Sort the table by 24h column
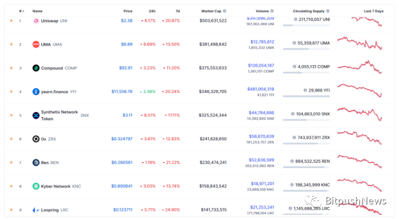The height and width of the screenshot is (219, 399). 152,11
